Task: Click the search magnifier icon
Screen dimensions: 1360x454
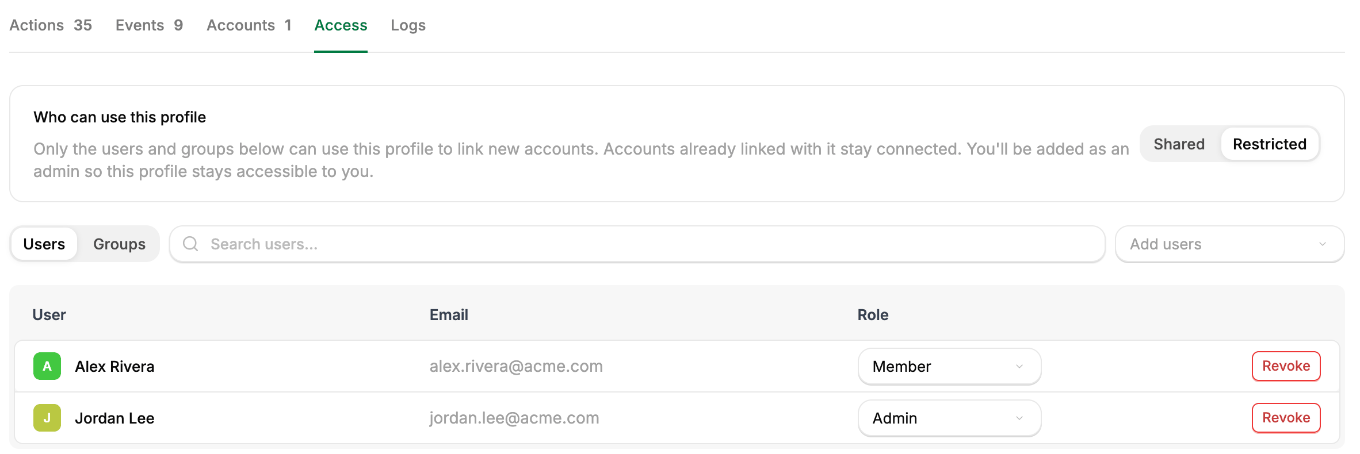Action: (x=190, y=244)
